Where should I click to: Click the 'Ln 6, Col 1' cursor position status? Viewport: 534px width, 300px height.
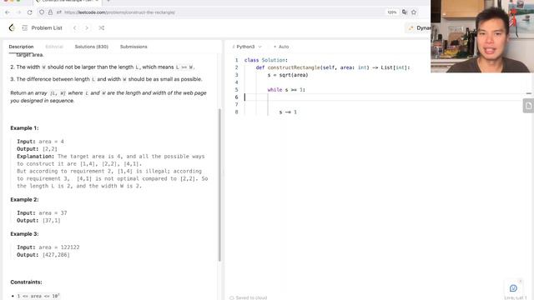516,297
